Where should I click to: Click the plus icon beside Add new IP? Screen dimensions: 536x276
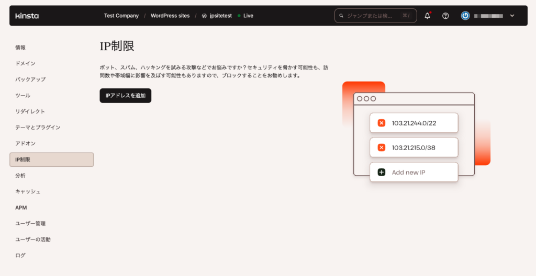click(382, 172)
